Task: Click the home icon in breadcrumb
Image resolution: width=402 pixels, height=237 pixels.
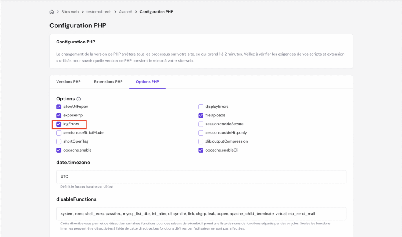Action: (x=52, y=12)
